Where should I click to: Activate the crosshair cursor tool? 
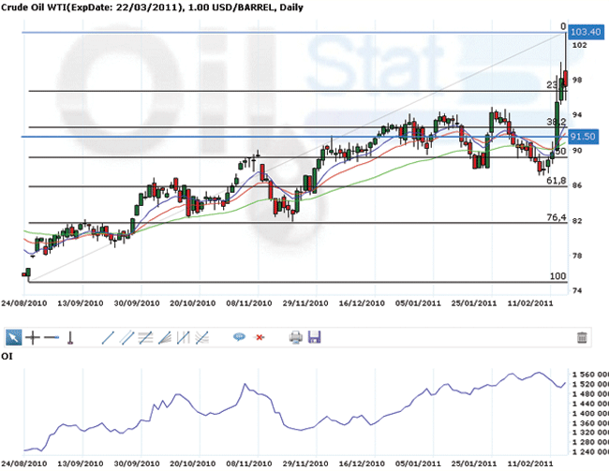[x=33, y=337]
